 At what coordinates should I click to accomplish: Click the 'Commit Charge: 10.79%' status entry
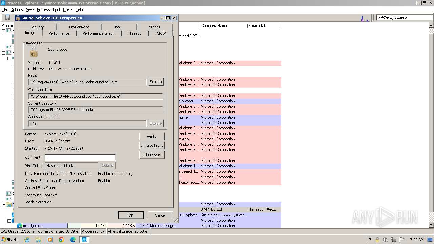(x=58, y=231)
